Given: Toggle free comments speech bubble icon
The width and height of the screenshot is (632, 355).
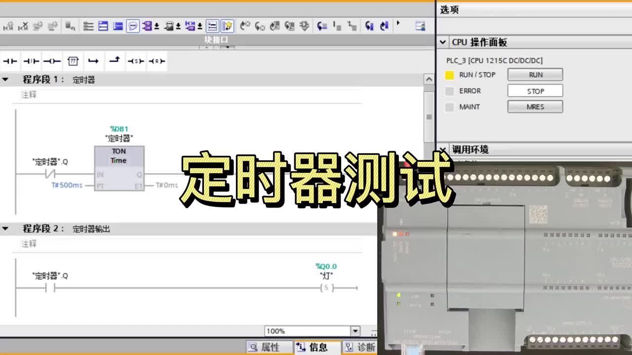Looking at the screenshot, I should [x=133, y=26].
